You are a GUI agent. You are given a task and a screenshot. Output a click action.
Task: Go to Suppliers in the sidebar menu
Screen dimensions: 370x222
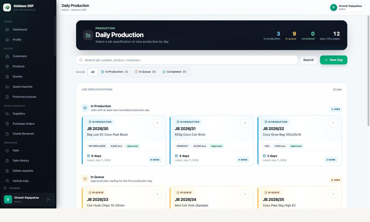(19, 114)
